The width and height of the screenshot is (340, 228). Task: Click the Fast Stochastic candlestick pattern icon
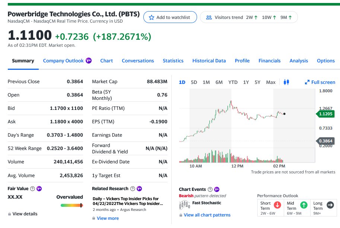click(x=185, y=205)
